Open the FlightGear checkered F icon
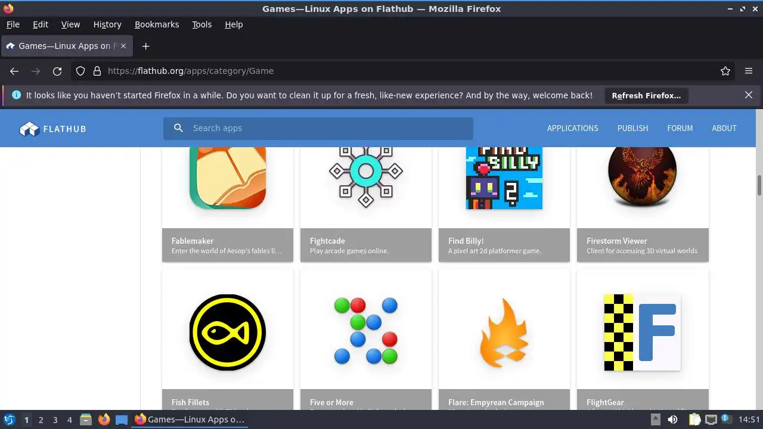Screen dimensions: 763x429 (x=643, y=332)
